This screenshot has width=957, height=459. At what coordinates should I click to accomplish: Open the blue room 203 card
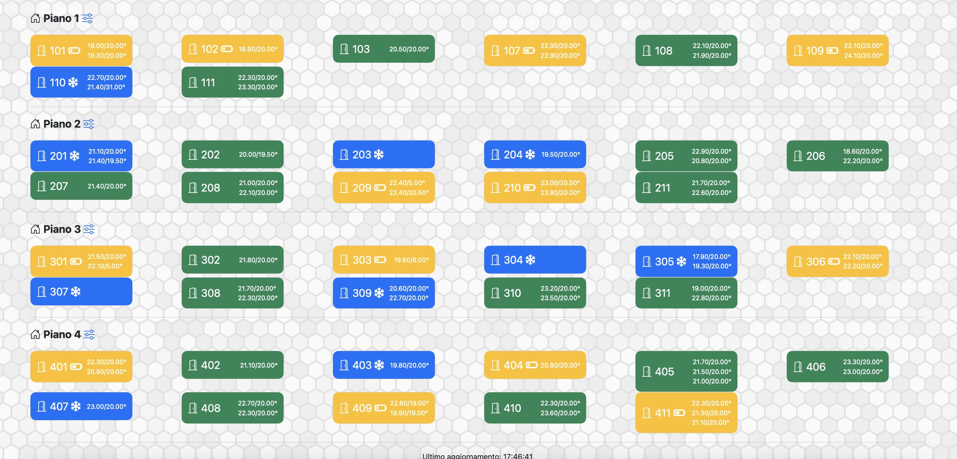384,154
